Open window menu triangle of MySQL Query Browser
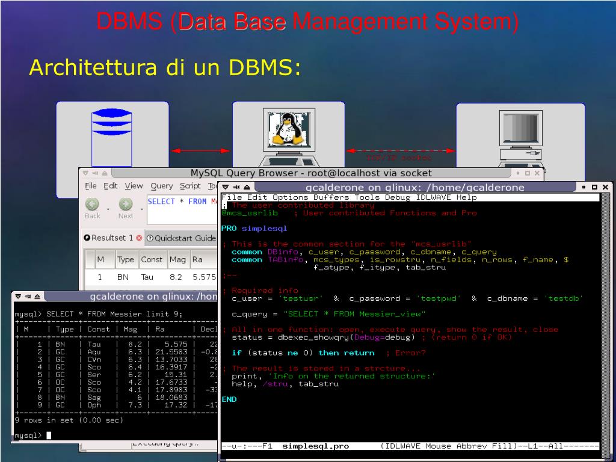The height and width of the screenshot is (462, 616). coord(85,173)
